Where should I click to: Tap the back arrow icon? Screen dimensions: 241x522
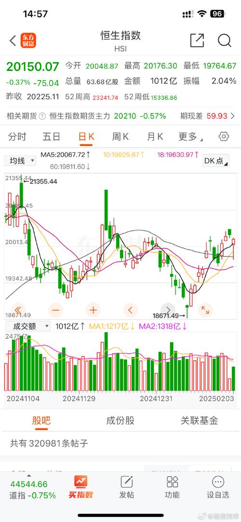point(13,40)
